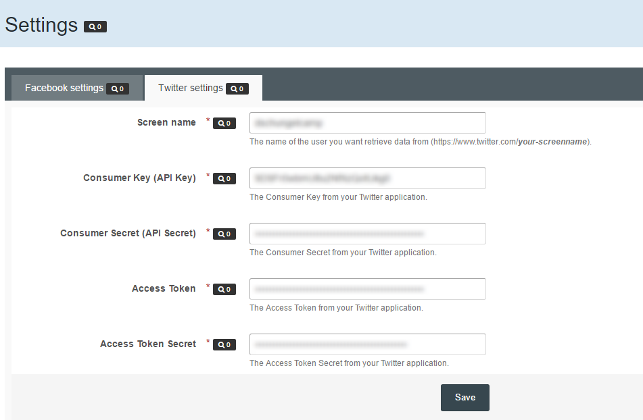Click the search badge beside Settings heading
The image size is (643, 420).
tap(95, 27)
